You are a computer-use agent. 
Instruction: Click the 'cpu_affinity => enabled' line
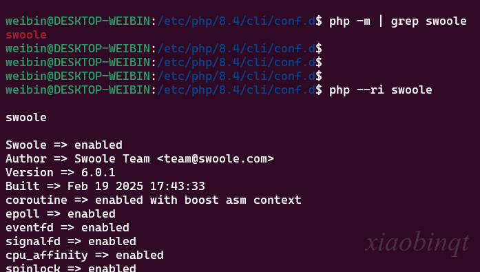[85, 255]
